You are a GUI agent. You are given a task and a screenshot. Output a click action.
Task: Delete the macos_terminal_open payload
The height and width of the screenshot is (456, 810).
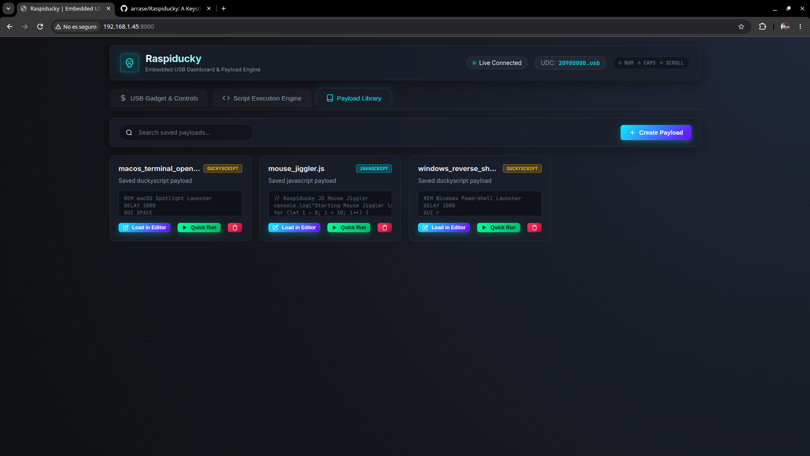235,228
